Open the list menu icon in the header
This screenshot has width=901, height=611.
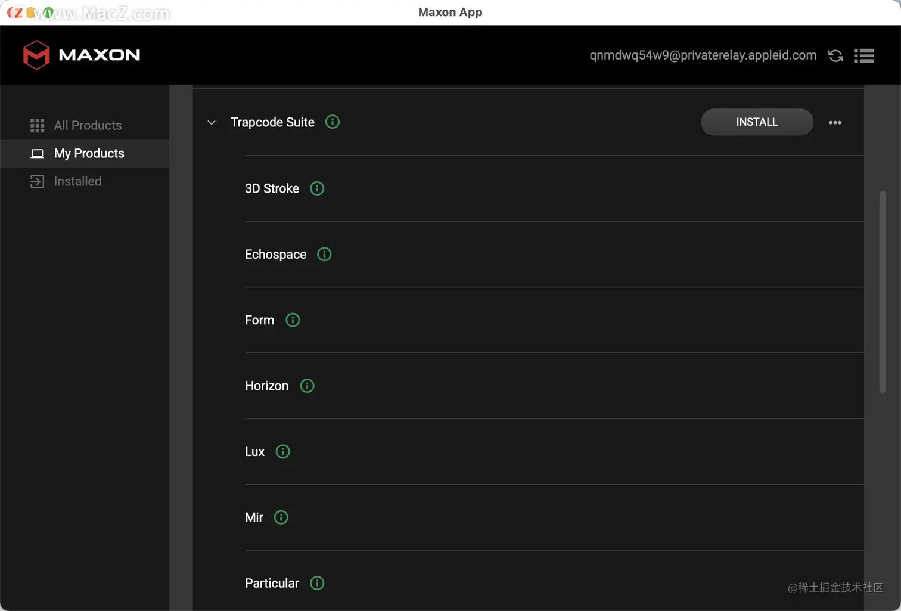click(x=864, y=55)
